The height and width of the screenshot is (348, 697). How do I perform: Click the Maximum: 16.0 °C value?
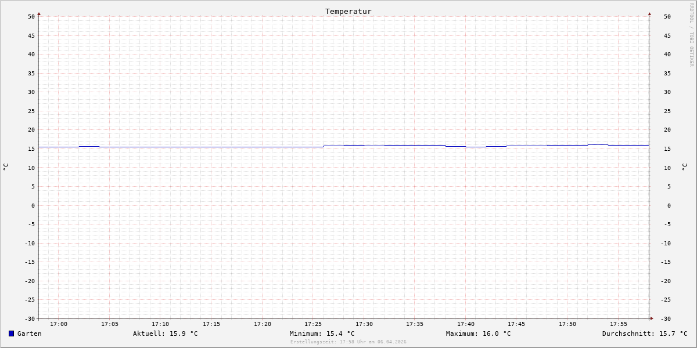coord(479,333)
